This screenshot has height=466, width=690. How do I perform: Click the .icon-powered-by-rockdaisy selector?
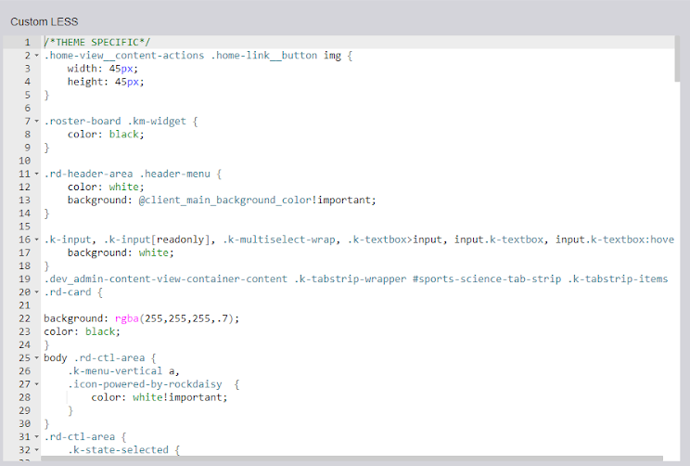[x=145, y=384]
